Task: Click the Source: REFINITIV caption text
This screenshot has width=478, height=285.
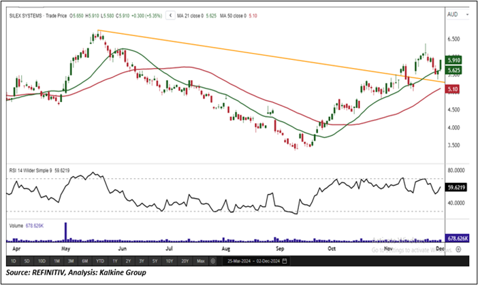Action: pyautogui.click(x=76, y=272)
